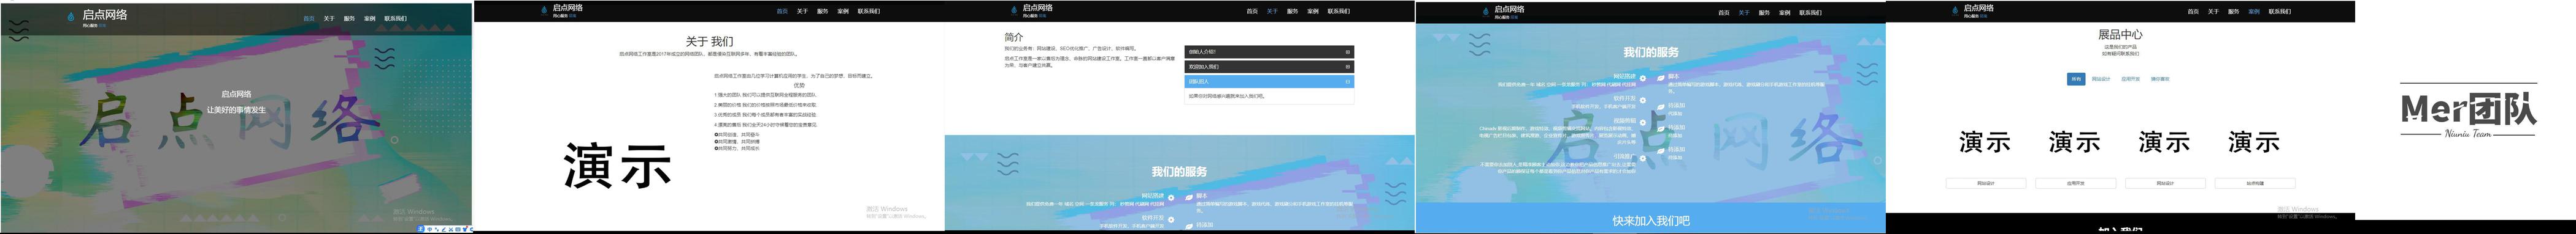The width and height of the screenshot is (2576, 234).
Task: Click the wavy lines decoration beside 我们的服务 title
Action: click(x=1480, y=45)
